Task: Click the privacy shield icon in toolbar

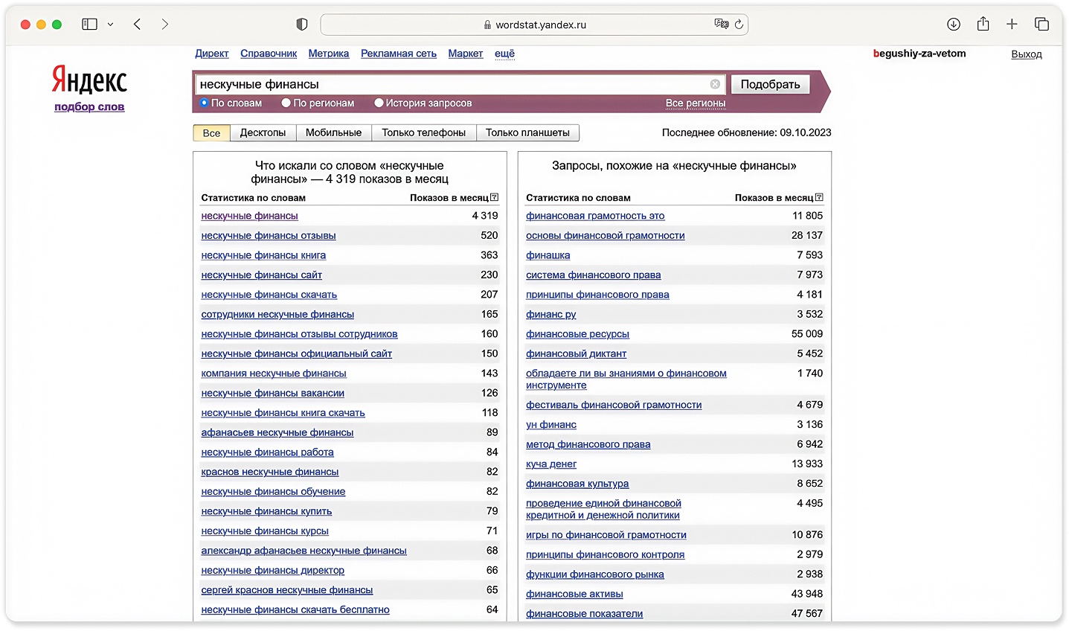Action: pyautogui.click(x=301, y=25)
